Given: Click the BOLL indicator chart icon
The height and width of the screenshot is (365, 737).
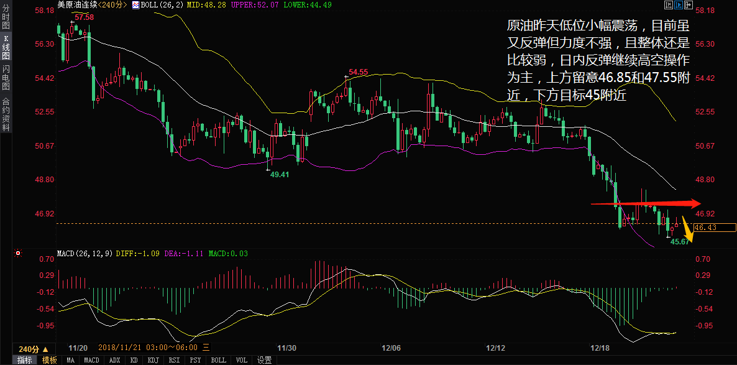Looking at the screenshot, I should [134, 5].
